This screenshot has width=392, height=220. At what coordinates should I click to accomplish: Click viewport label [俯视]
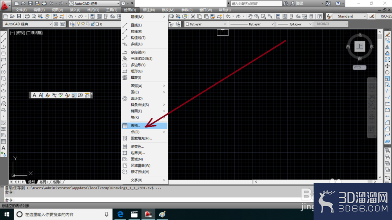click(20, 33)
